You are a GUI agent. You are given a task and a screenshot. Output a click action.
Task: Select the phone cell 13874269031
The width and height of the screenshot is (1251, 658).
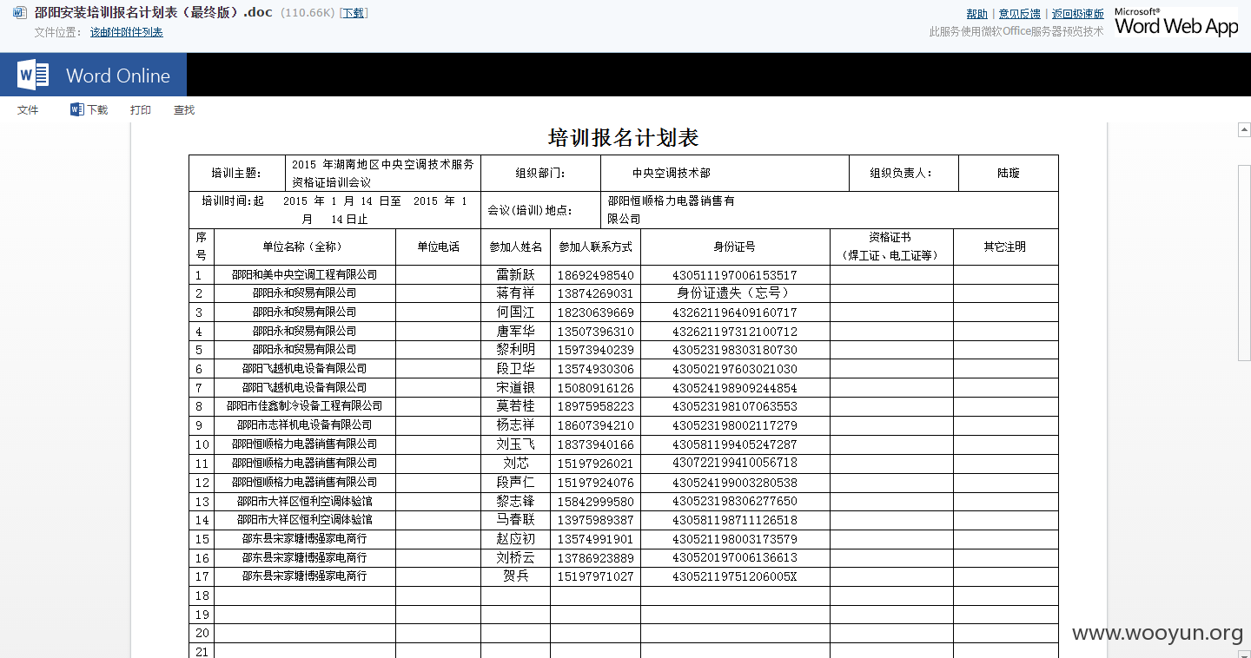595,293
